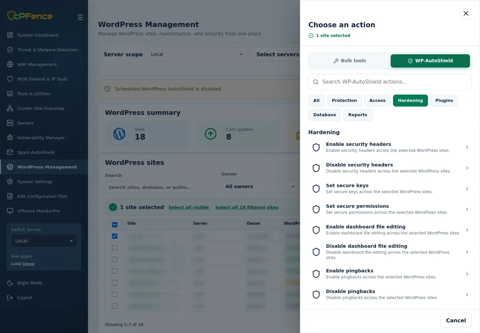Open Disable pingbacks chevron
480x333 pixels.
tap(467, 294)
